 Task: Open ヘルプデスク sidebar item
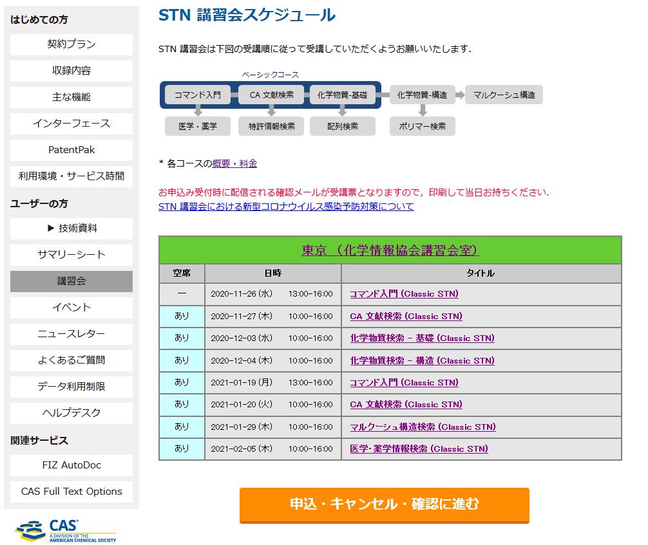tap(71, 413)
